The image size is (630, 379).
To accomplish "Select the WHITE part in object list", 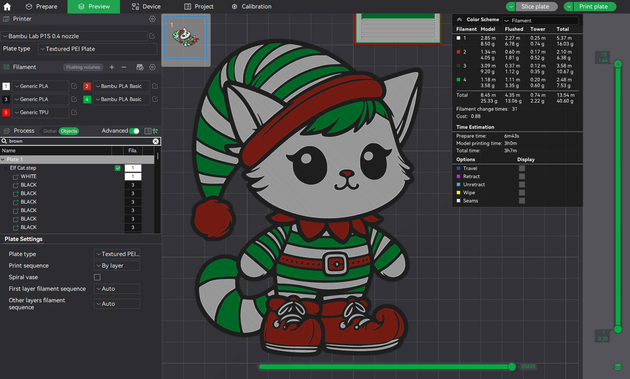I will (x=28, y=177).
